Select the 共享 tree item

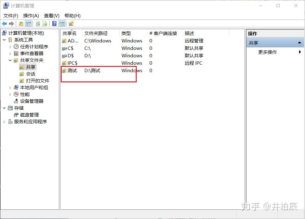[31, 67]
